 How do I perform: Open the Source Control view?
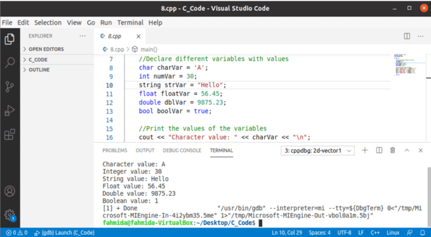[x=10, y=87]
